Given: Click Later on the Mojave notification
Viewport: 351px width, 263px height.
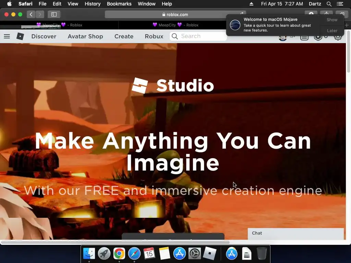Looking at the screenshot, I should (332, 30).
